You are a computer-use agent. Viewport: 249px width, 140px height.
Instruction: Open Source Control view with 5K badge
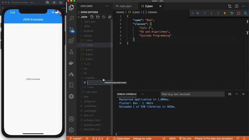72,30
